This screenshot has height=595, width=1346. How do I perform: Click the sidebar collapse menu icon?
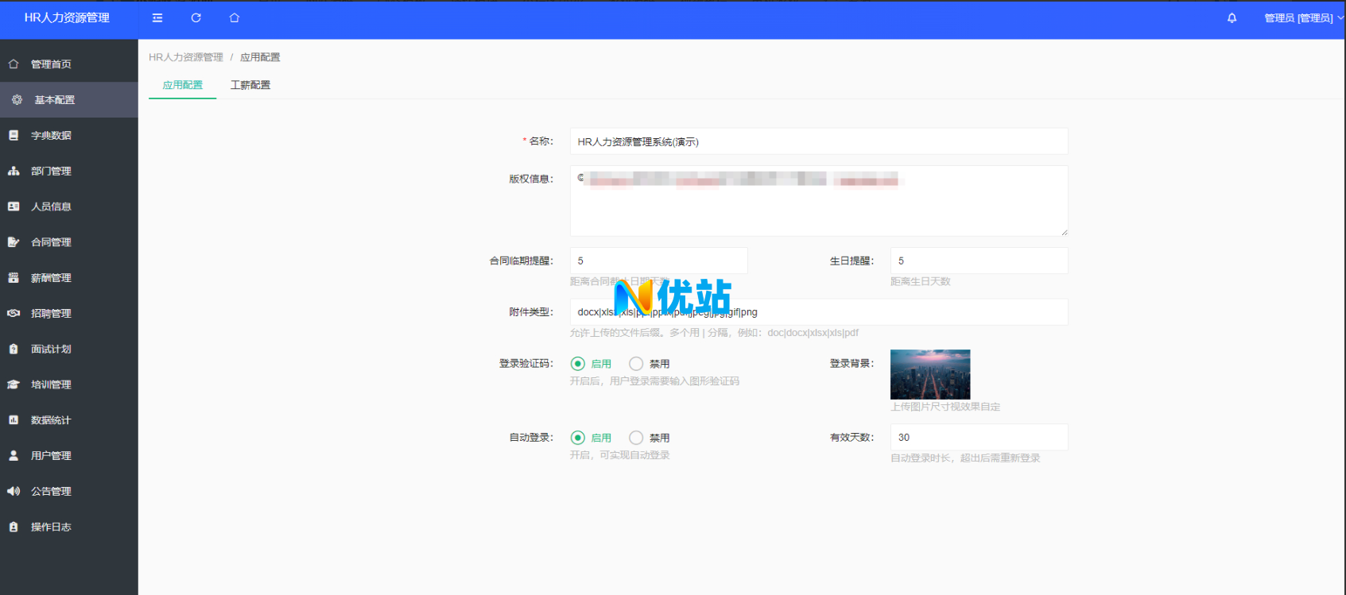(157, 17)
